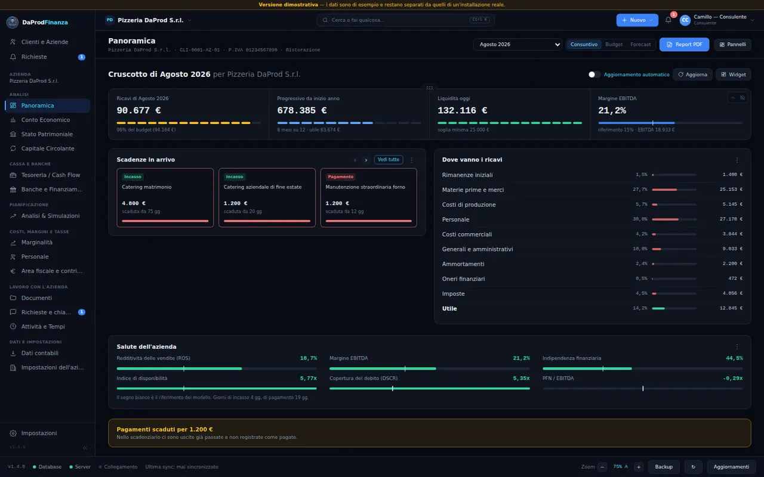This screenshot has width=764, height=477.
Task: Open the Agosto 2026 period dropdown
Action: tap(517, 44)
